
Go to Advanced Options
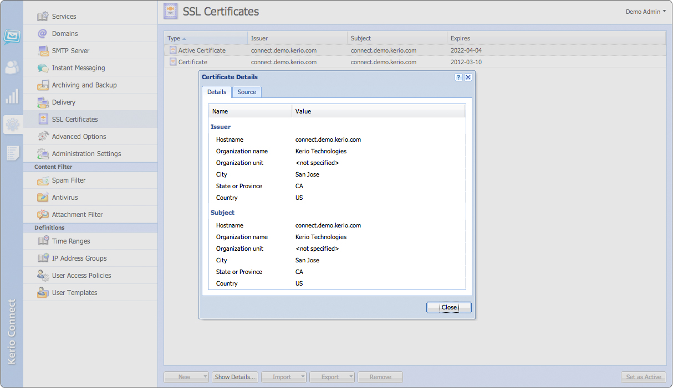(90, 137)
